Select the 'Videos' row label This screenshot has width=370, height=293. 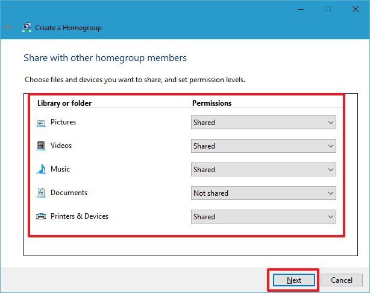[x=61, y=146]
